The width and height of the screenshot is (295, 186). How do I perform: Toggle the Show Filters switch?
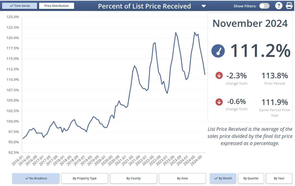click(264, 6)
